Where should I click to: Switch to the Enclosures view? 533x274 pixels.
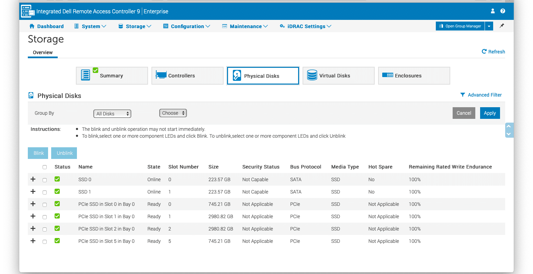click(414, 76)
